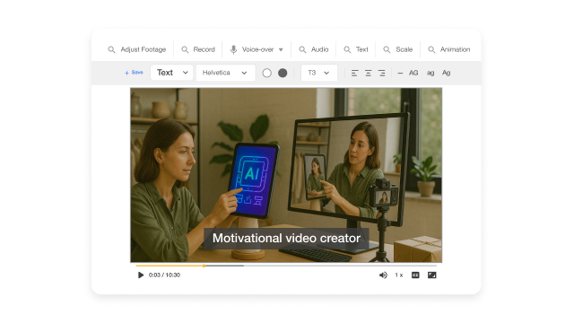Change the 1x playback speed
Image resolution: width=574 pixels, height=323 pixels.
click(398, 275)
